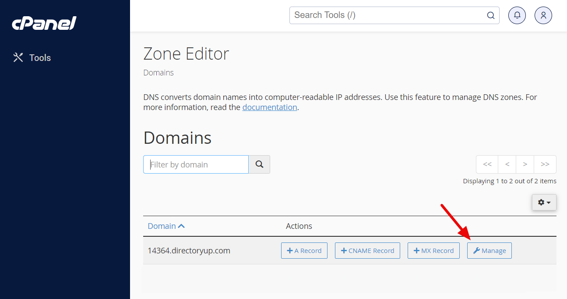Click the cPanel logo
The height and width of the screenshot is (299, 567).
[x=44, y=23]
